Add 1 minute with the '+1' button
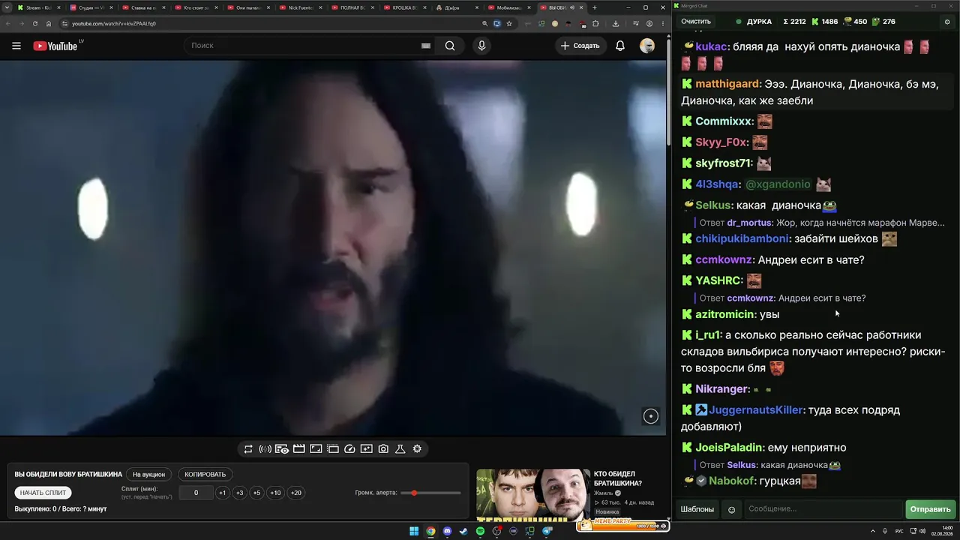Image resolution: width=960 pixels, height=540 pixels. 222,493
